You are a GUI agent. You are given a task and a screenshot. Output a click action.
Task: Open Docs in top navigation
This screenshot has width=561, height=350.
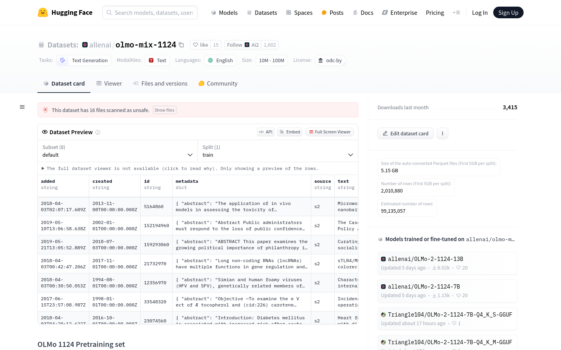(363, 12)
